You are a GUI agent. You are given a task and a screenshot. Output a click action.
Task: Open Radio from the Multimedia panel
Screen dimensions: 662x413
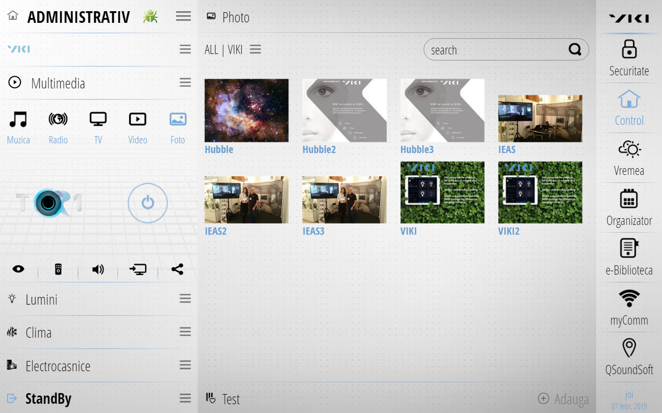pos(58,119)
